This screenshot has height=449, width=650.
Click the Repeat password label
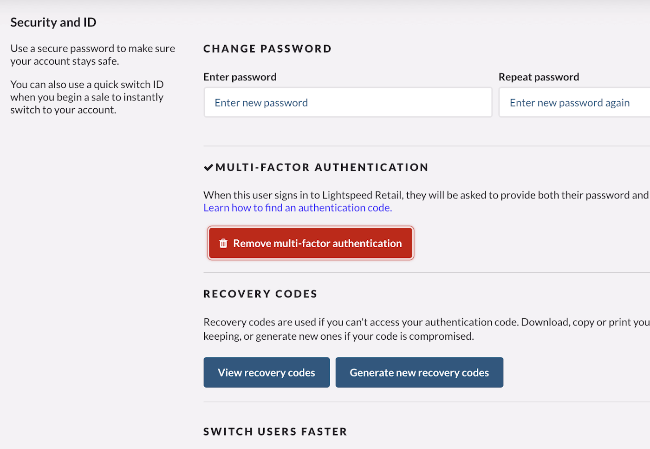[x=539, y=77]
